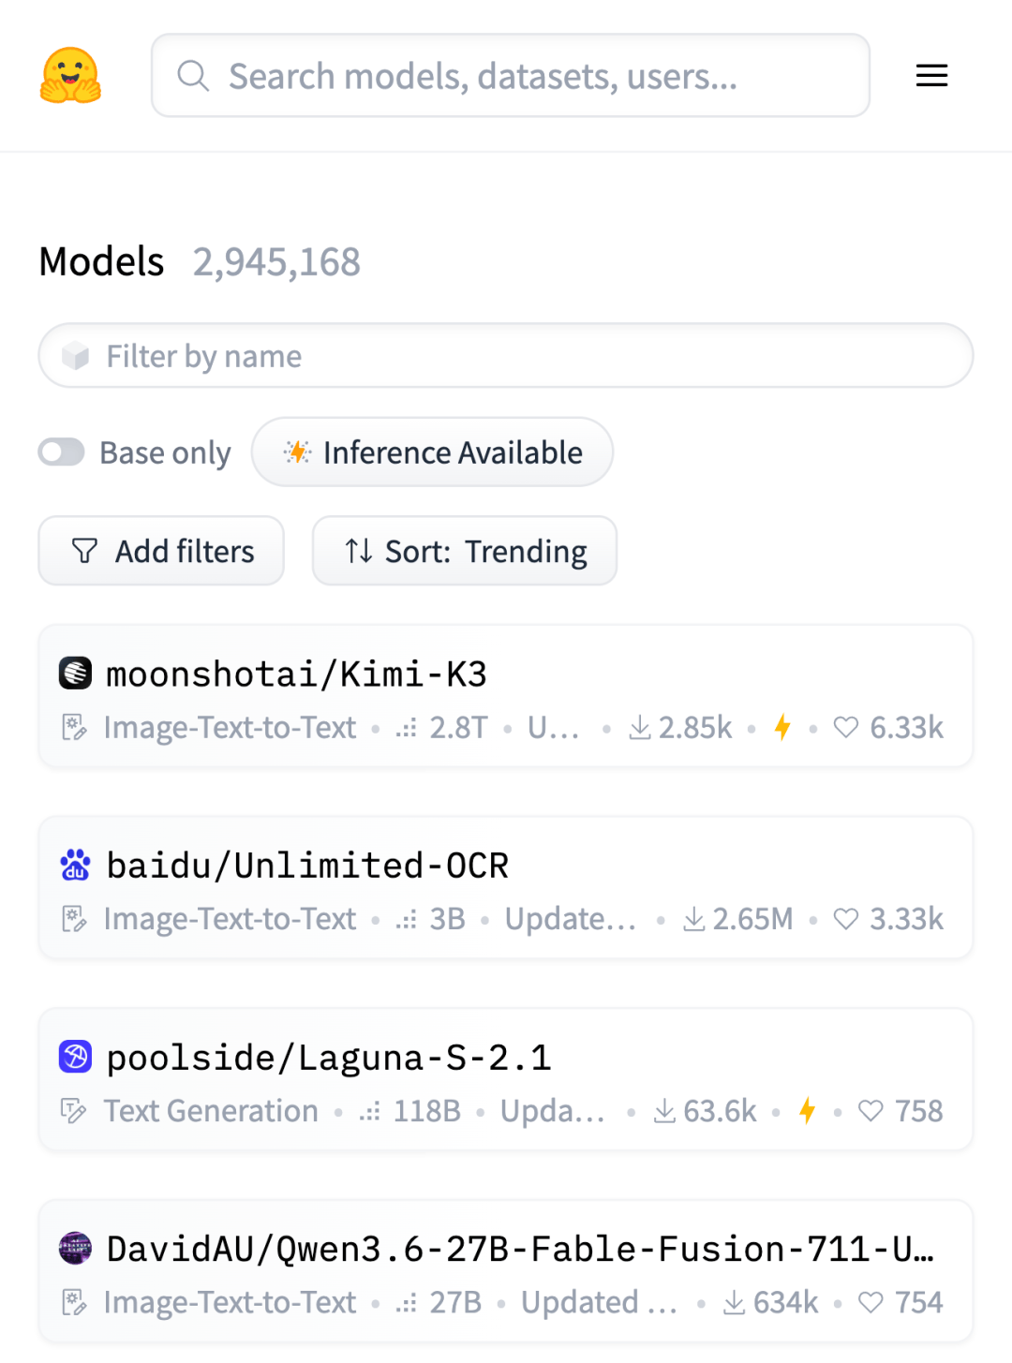Open the poolside/Laguna-S-2.1 model

pyautogui.click(x=329, y=1058)
